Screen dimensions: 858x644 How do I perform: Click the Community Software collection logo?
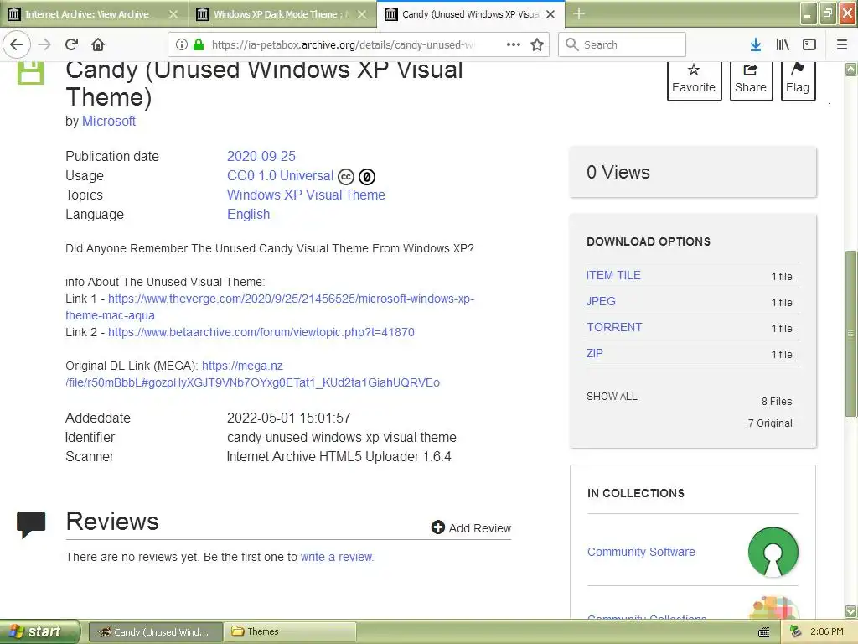tap(773, 552)
